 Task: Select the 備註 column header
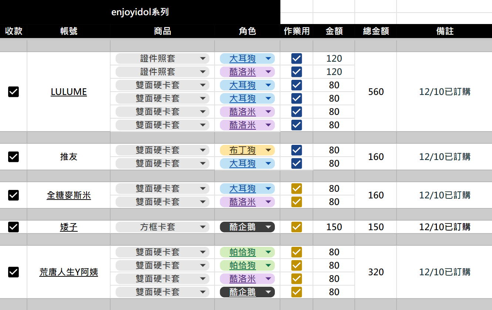445,31
